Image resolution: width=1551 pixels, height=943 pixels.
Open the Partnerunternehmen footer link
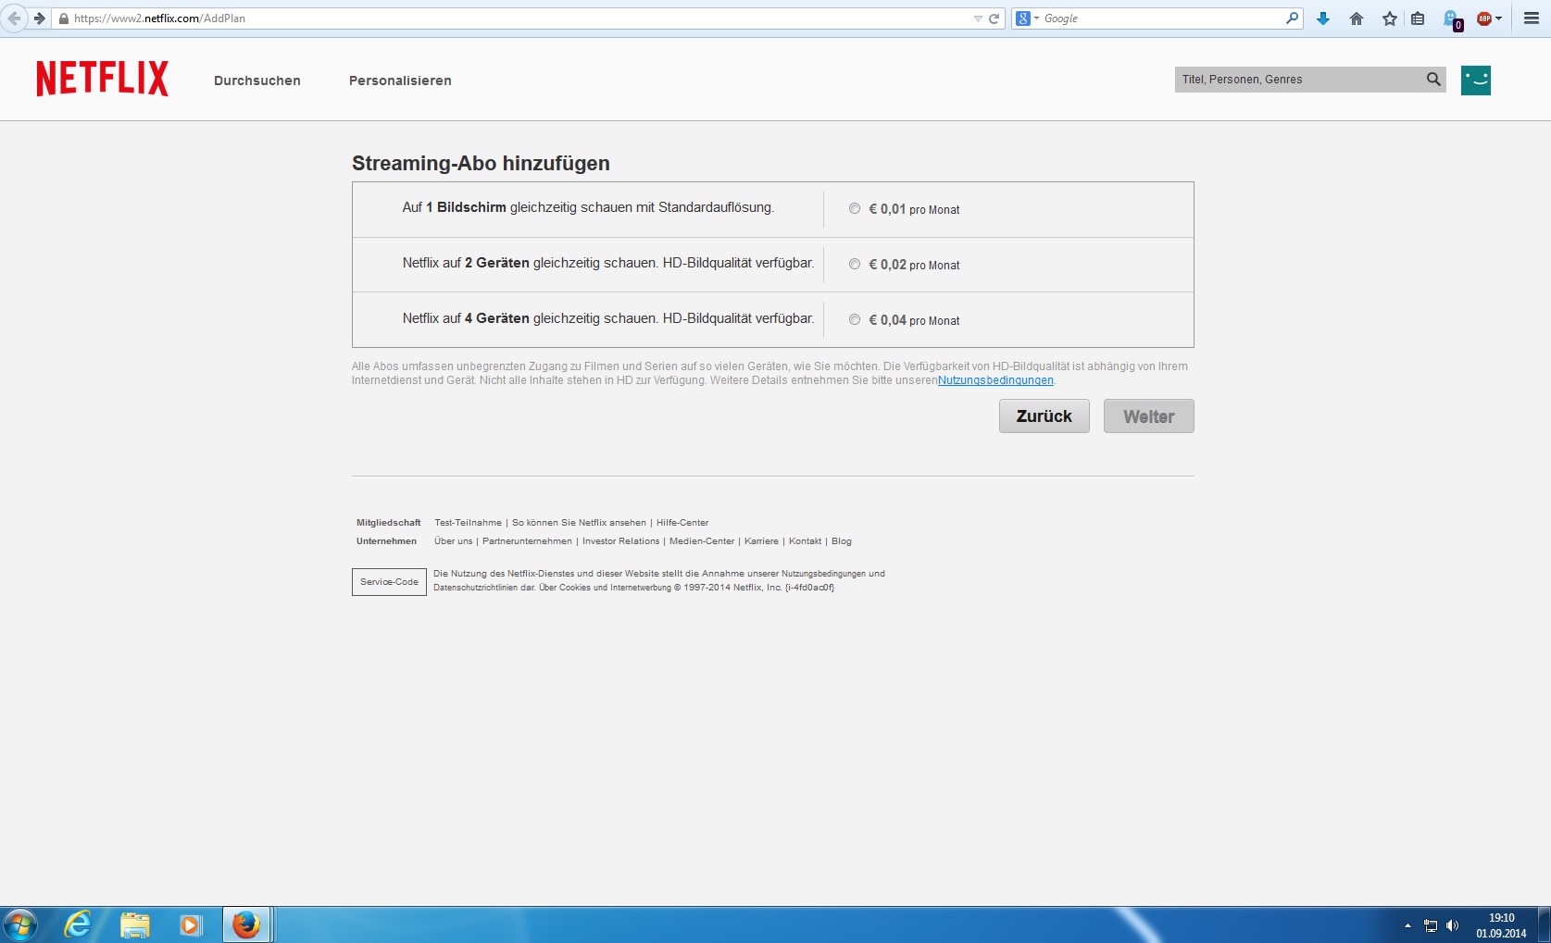click(x=527, y=541)
